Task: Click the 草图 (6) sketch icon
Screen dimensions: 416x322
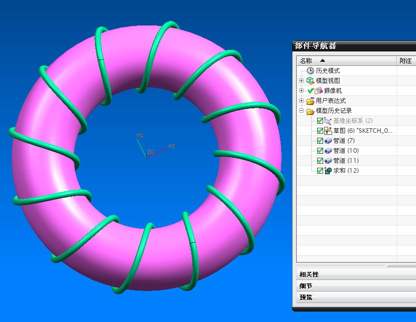Action: [x=328, y=131]
